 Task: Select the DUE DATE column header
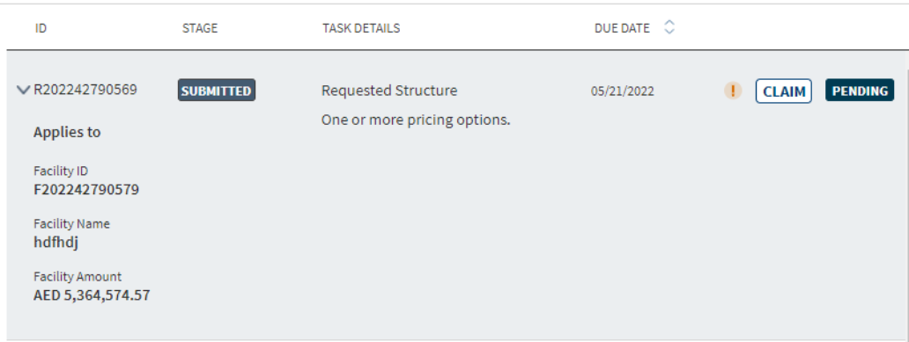coord(622,28)
